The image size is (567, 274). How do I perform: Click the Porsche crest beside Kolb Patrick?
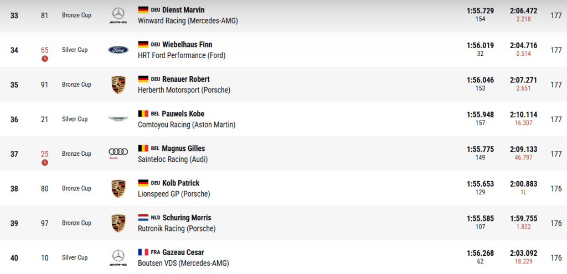pos(118,188)
